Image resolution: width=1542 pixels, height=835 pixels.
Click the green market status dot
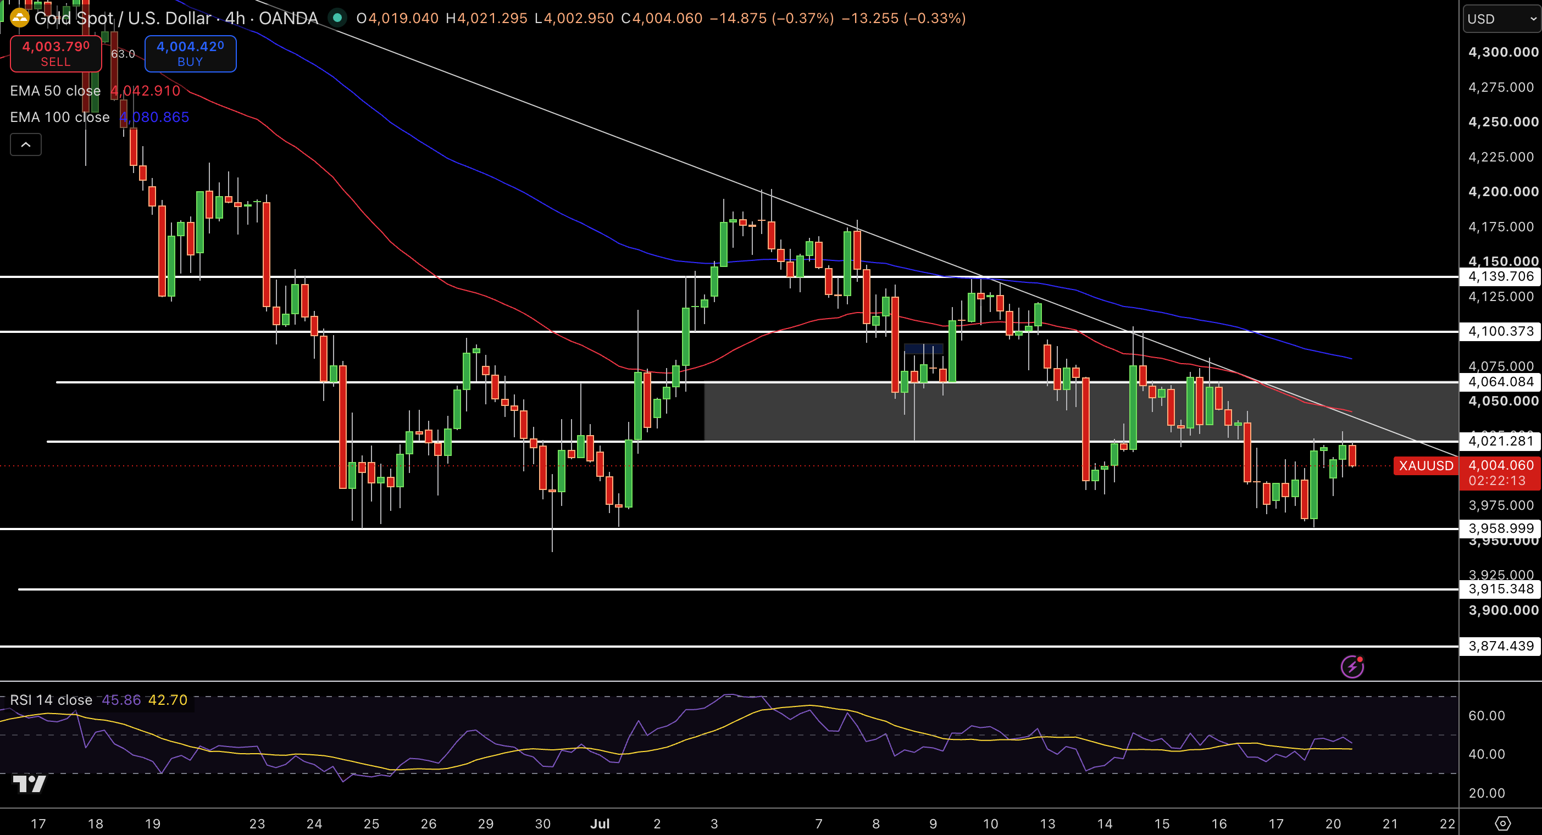[x=337, y=18]
